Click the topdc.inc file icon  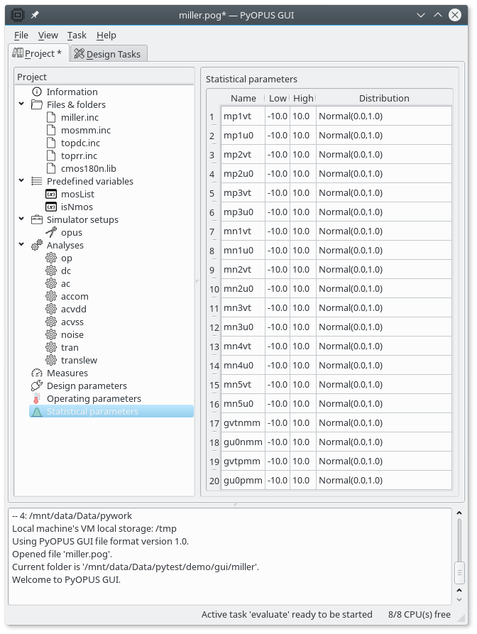point(51,143)
